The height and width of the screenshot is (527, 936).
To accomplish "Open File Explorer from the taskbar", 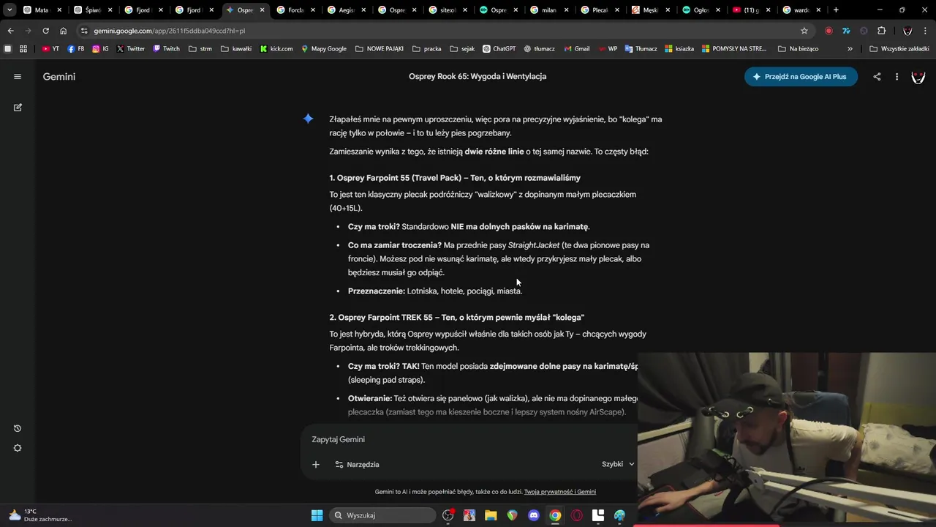I will click(x=491, y=515).
